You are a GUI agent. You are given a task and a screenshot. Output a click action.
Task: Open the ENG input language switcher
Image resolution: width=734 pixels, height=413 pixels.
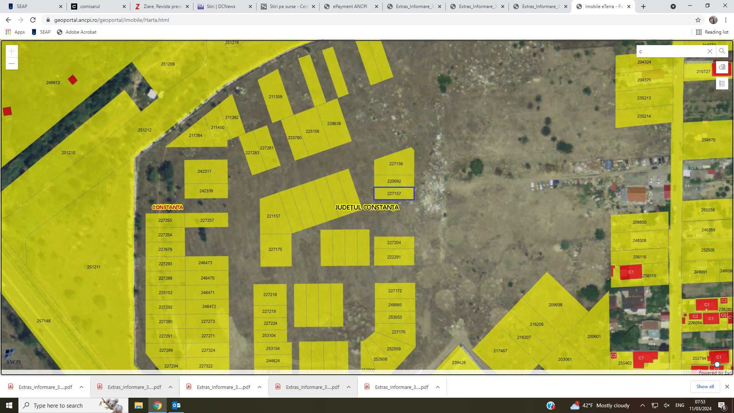pos(680,405)
